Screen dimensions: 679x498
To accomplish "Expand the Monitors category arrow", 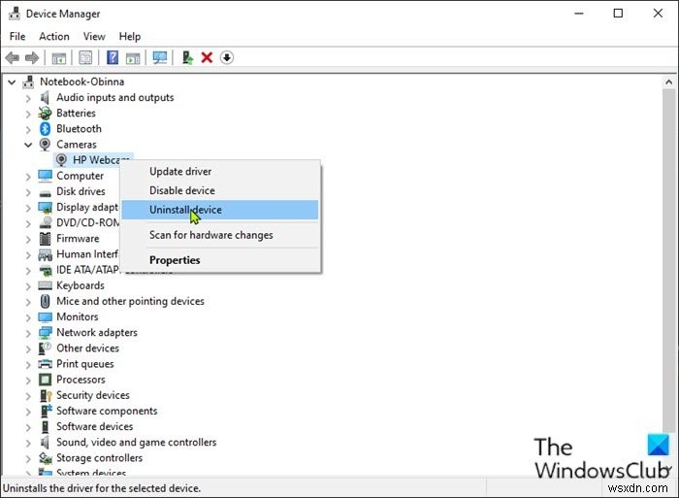I will pos(28,317).
